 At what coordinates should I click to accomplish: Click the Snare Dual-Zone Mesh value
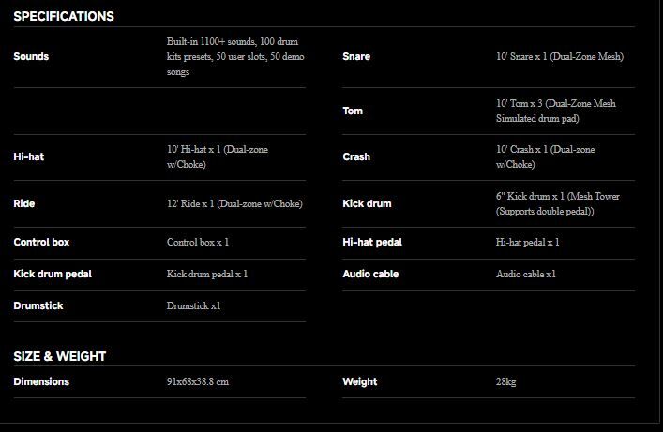coord(559,56)
